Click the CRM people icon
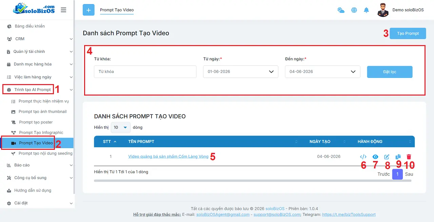Viewport: 434px width, 222px height. [x=9, y=39]
